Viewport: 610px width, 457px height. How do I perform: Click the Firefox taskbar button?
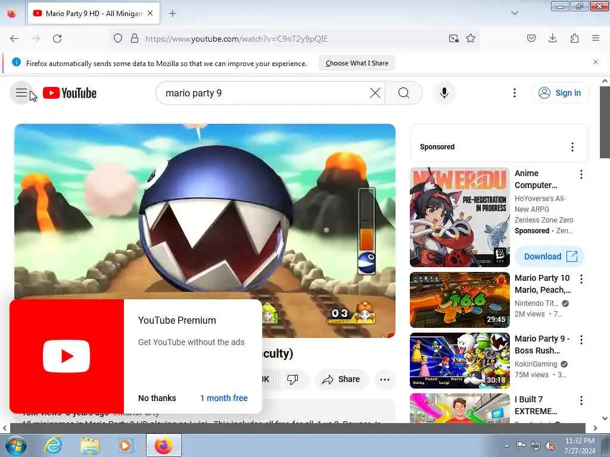tap(164, 445)
